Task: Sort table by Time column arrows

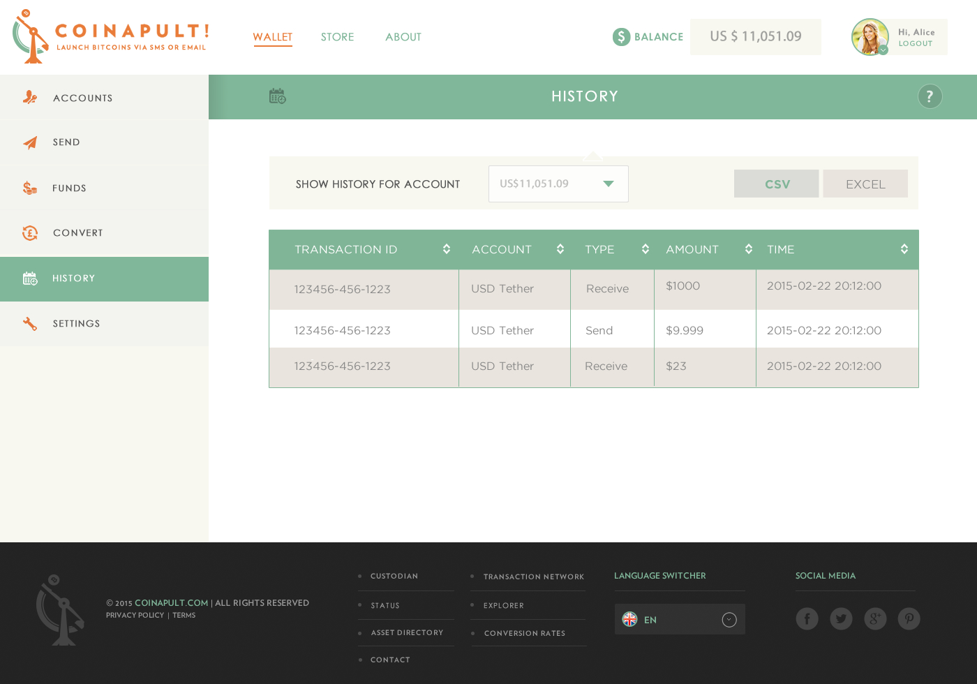Action: point(904,249)
